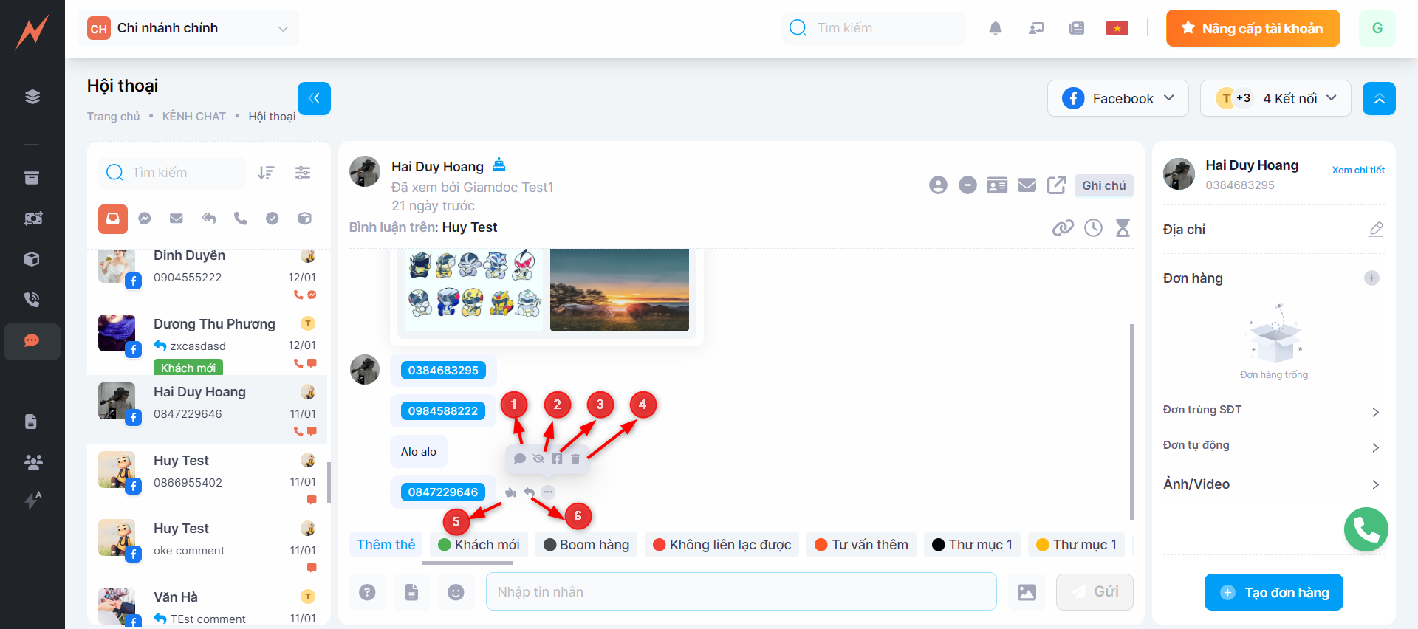Image resolution: width=1418 pixels, height=629 pixels.
Task: Click the 'Nhập tin nhắn' message input field
Action: [741, 592]
